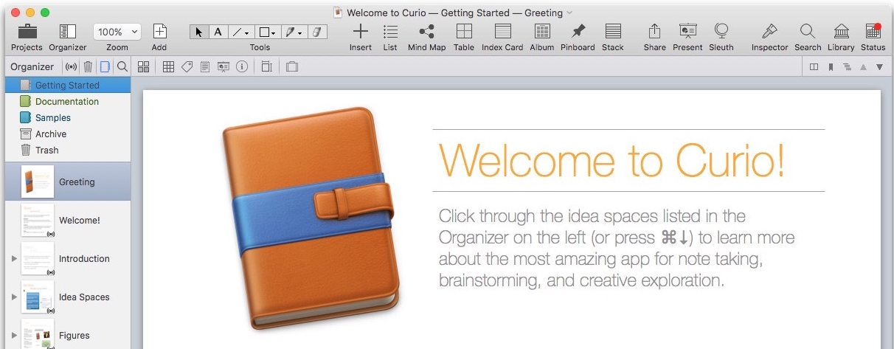Click the Share icon
This screenshot has width=894, height=349.
click(x=654, y=31)
